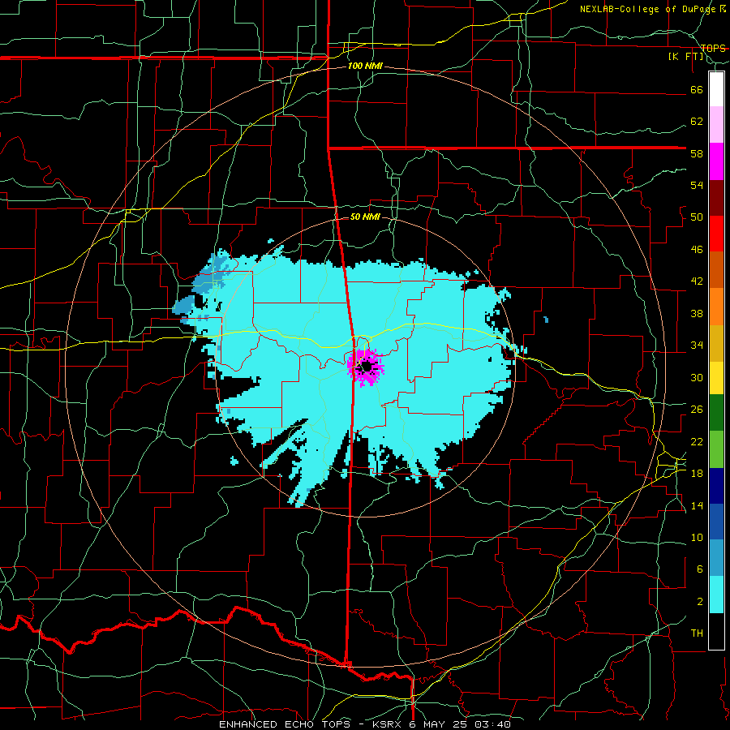
Task: Click the 100 NMI range ring label
Action: [365, 67]
